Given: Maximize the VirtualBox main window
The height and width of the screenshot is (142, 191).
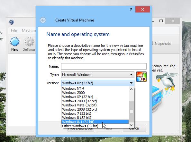Looking at the screenshot, I should point(161,21).
